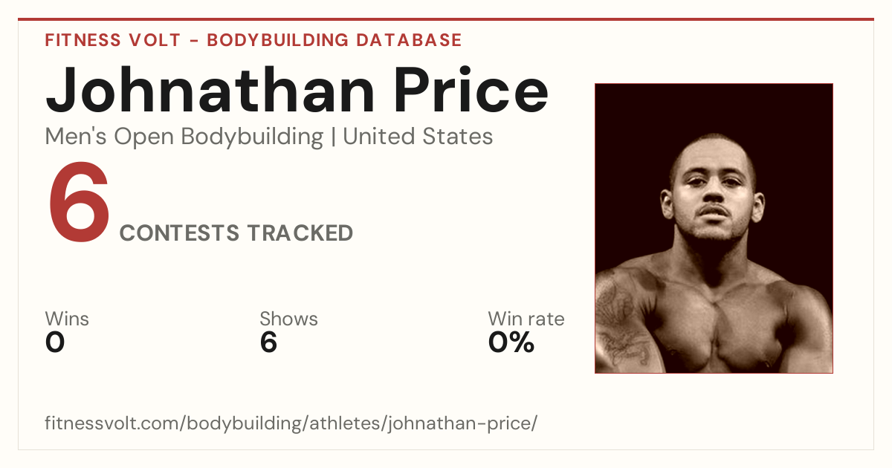Image resolution: width=892 pixels, height=468 pixels.
Task: Click the Wins stat label
Action: pos(67,319)
